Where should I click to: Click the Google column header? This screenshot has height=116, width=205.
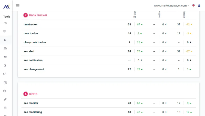point(135,14)
